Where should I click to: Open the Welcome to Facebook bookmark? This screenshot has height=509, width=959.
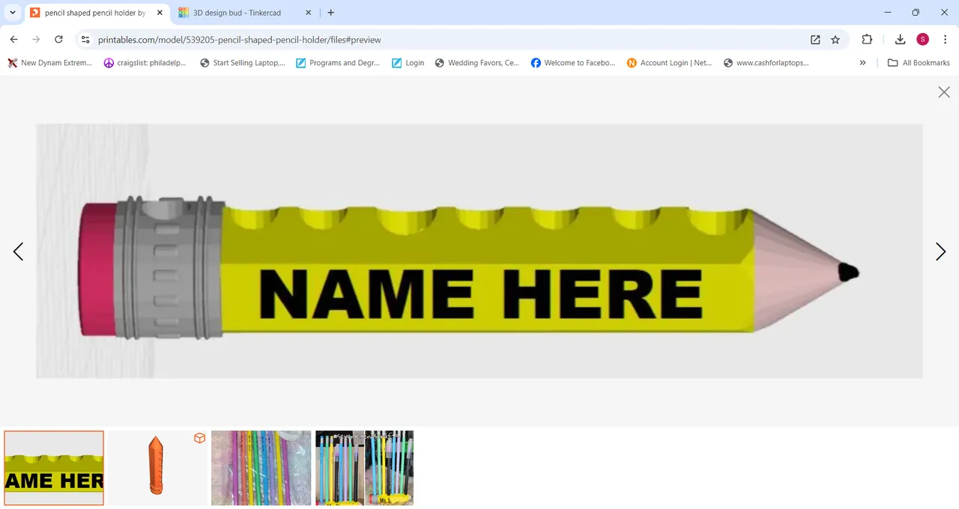coord(572,63)
